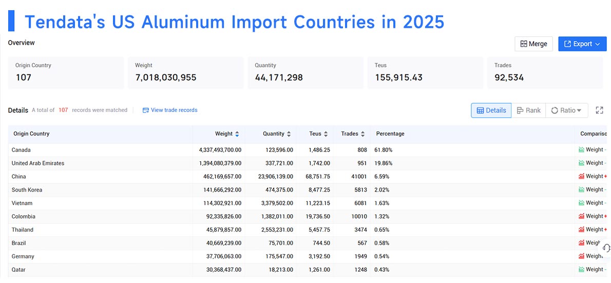Click the red 107 records count

point(63,110)
